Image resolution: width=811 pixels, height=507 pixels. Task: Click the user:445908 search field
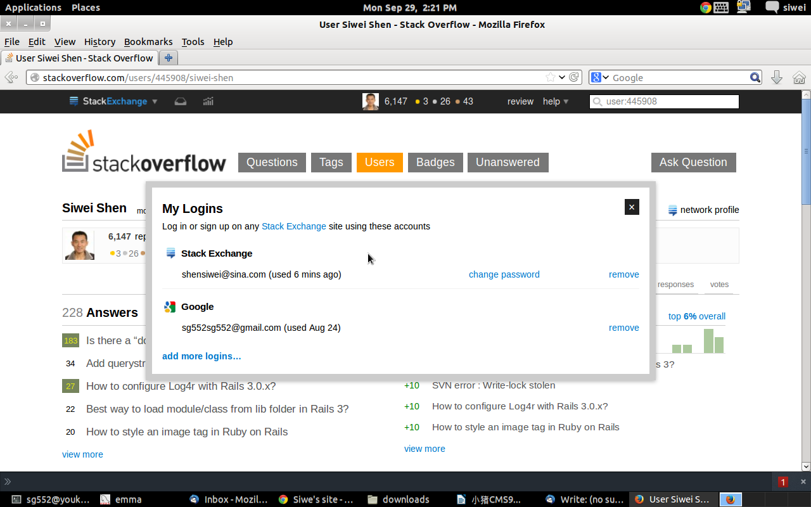pyautogui.click(x=664, y=101)
